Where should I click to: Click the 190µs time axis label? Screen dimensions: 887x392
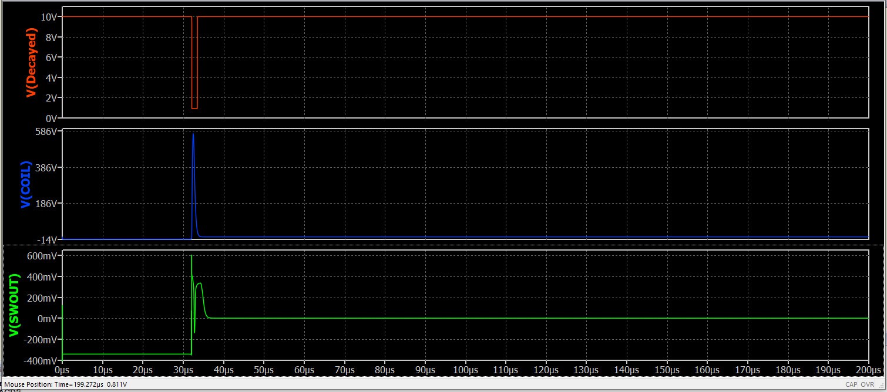[x=828, y=370]
